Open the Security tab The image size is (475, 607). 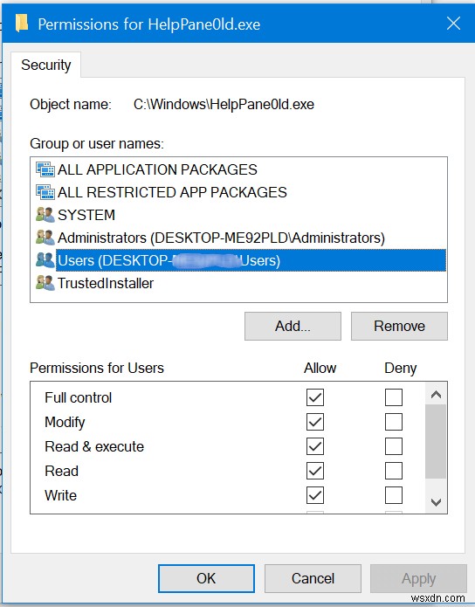coord(46,65)
